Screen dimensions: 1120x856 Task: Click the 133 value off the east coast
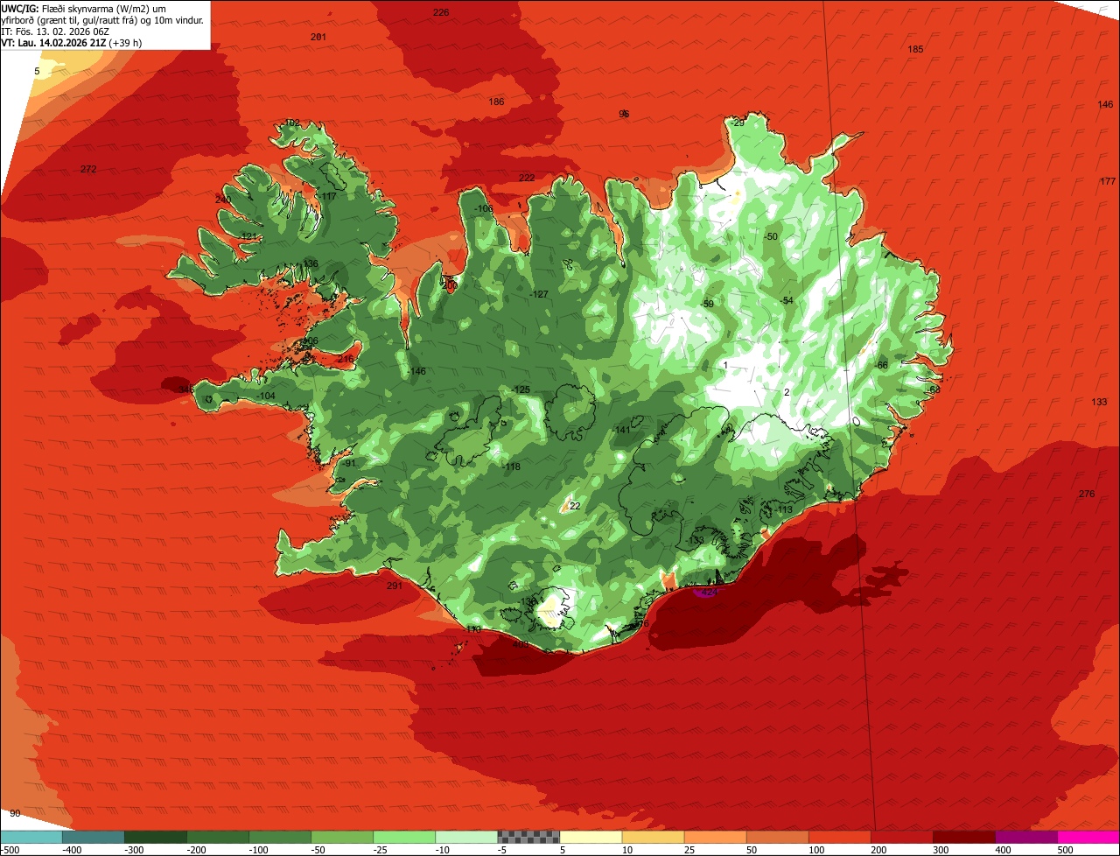click(1099, 402)
